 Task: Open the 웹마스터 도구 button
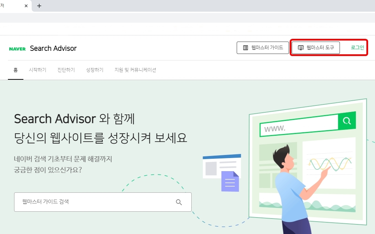[316, 48]
